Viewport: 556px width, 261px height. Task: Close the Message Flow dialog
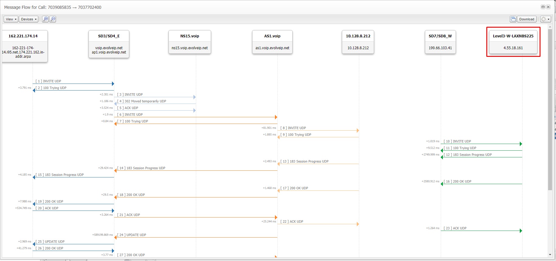click(x=548, y=7)
